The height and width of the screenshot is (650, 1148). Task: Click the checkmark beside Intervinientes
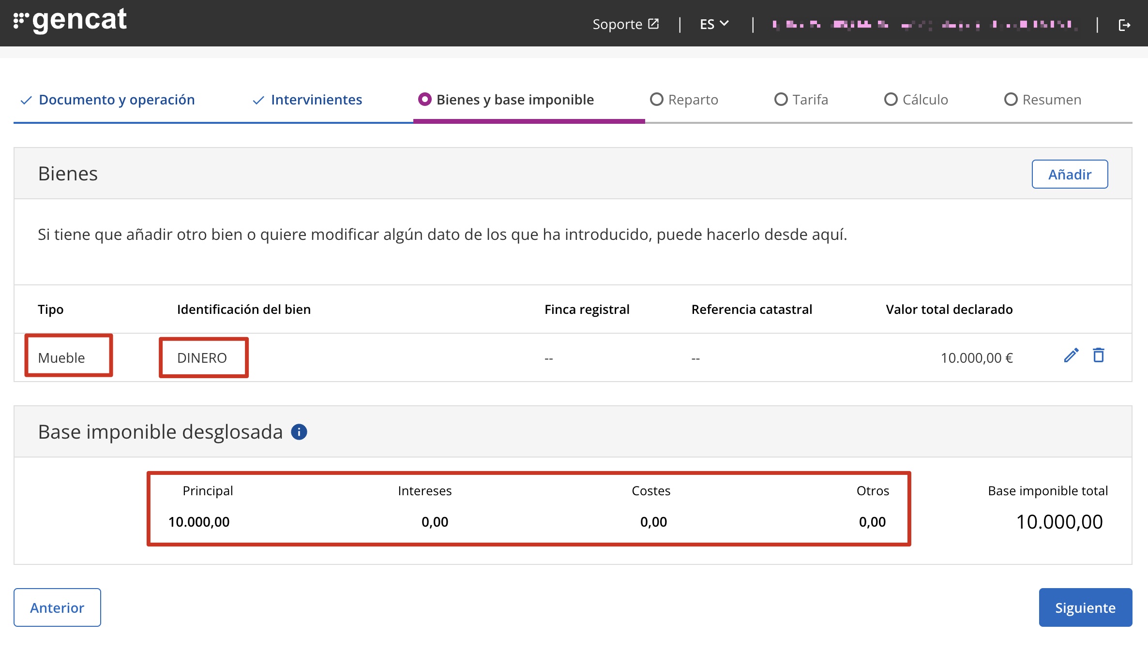[258, 100]
